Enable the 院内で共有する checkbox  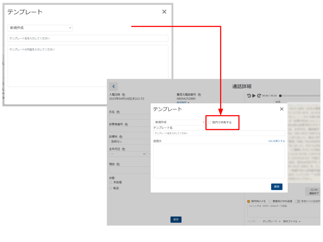(x=209, y=122)
